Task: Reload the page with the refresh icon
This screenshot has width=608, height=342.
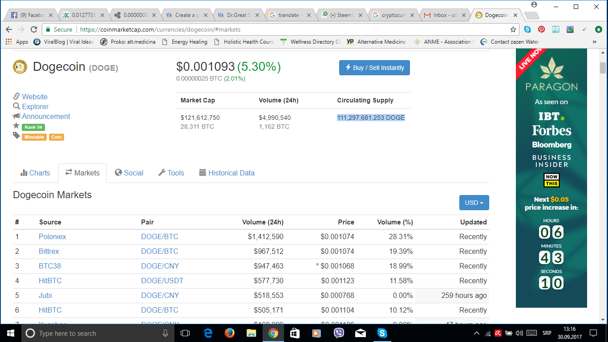Action: point(34,29)
